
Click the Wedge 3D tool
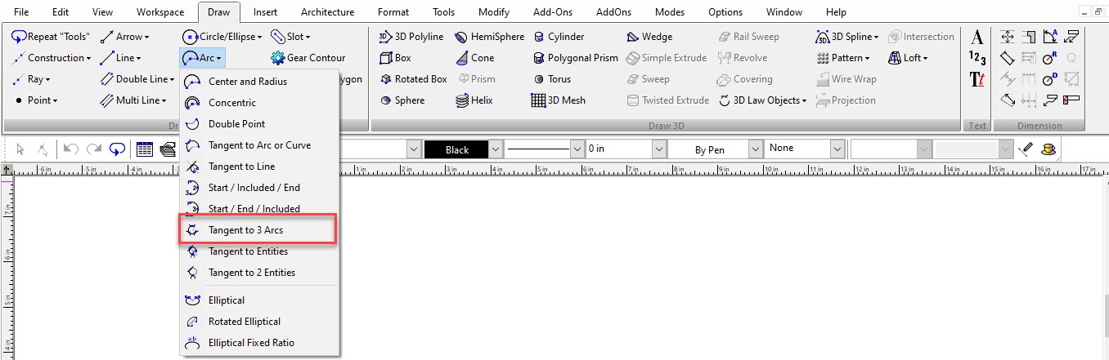pos(649,37)
